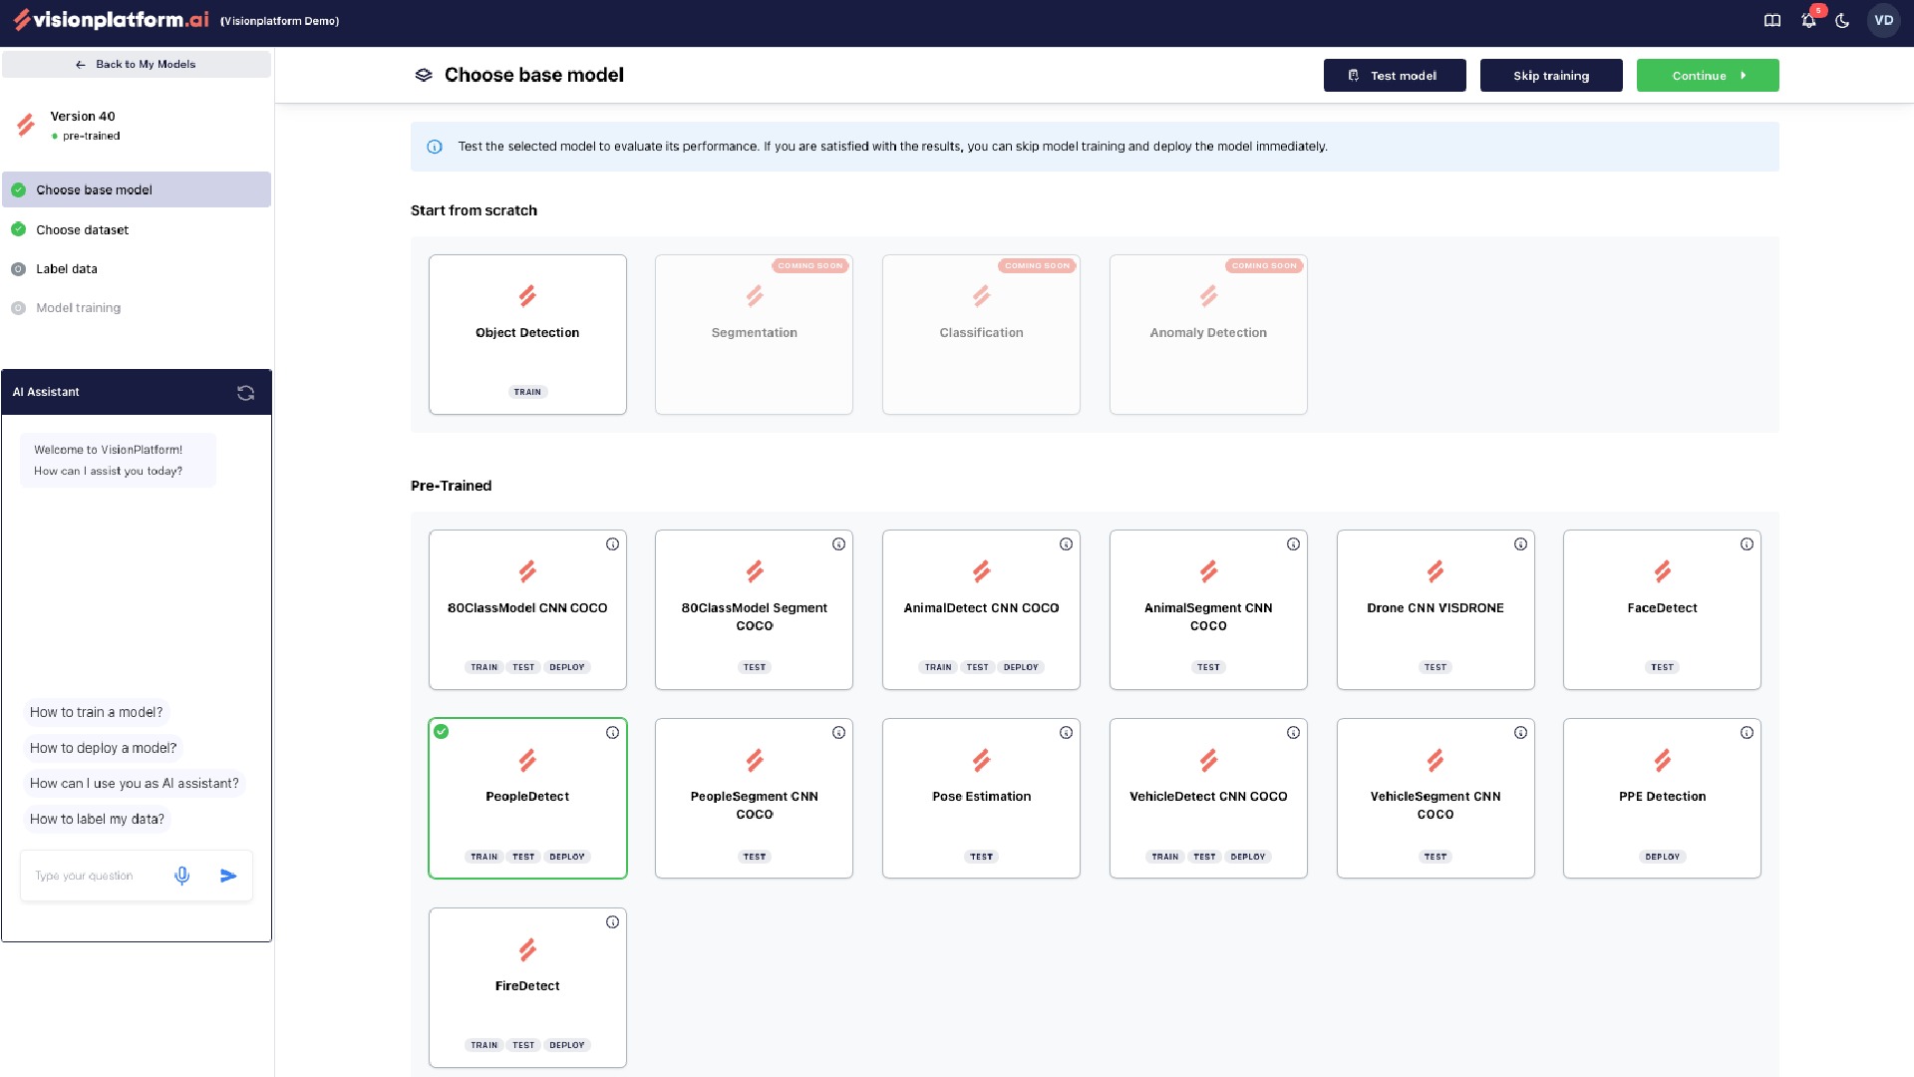Show info for FaceDetect model
The image size is (1914, 1077).
point(1747,544)
